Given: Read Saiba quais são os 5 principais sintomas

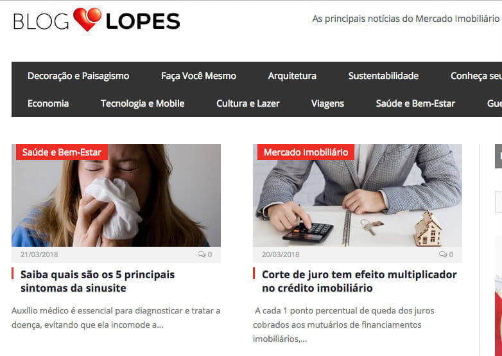Looking at the screenshot, I should click(98, 281).
